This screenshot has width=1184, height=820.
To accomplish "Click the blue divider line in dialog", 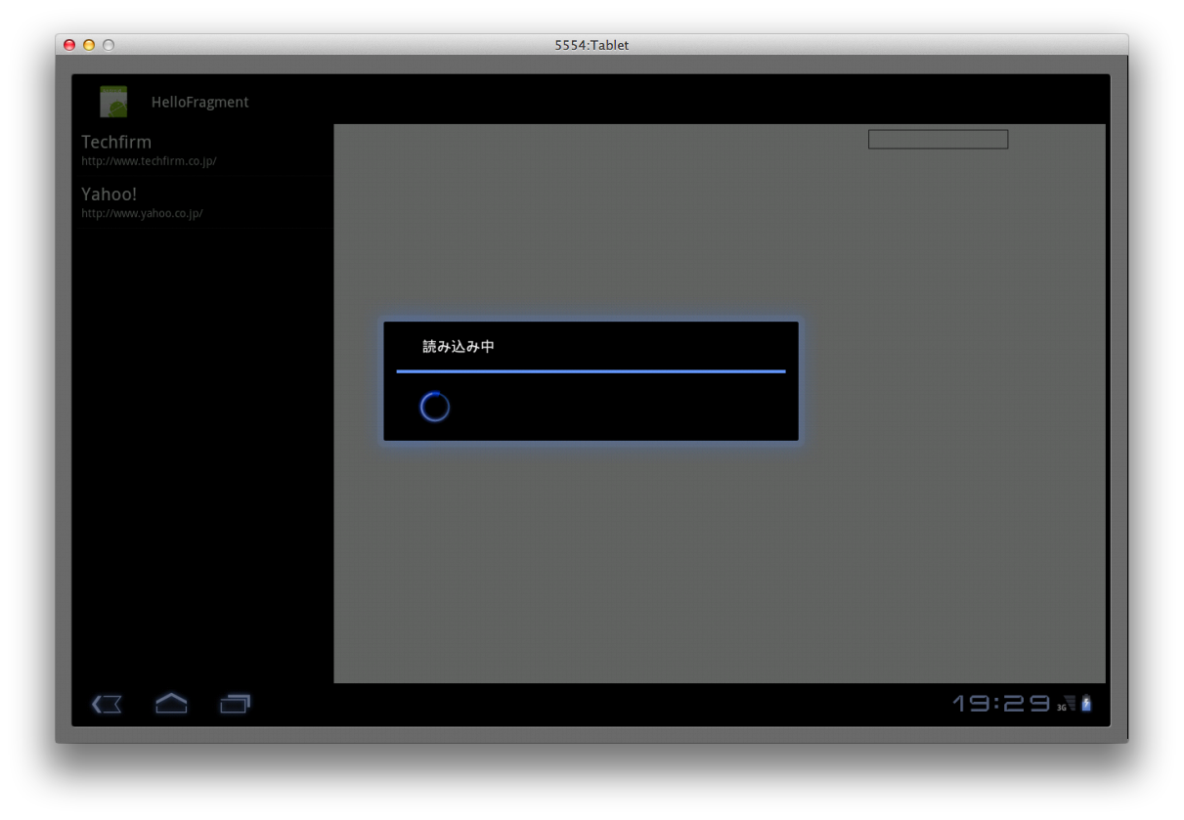I will point(591,371).
